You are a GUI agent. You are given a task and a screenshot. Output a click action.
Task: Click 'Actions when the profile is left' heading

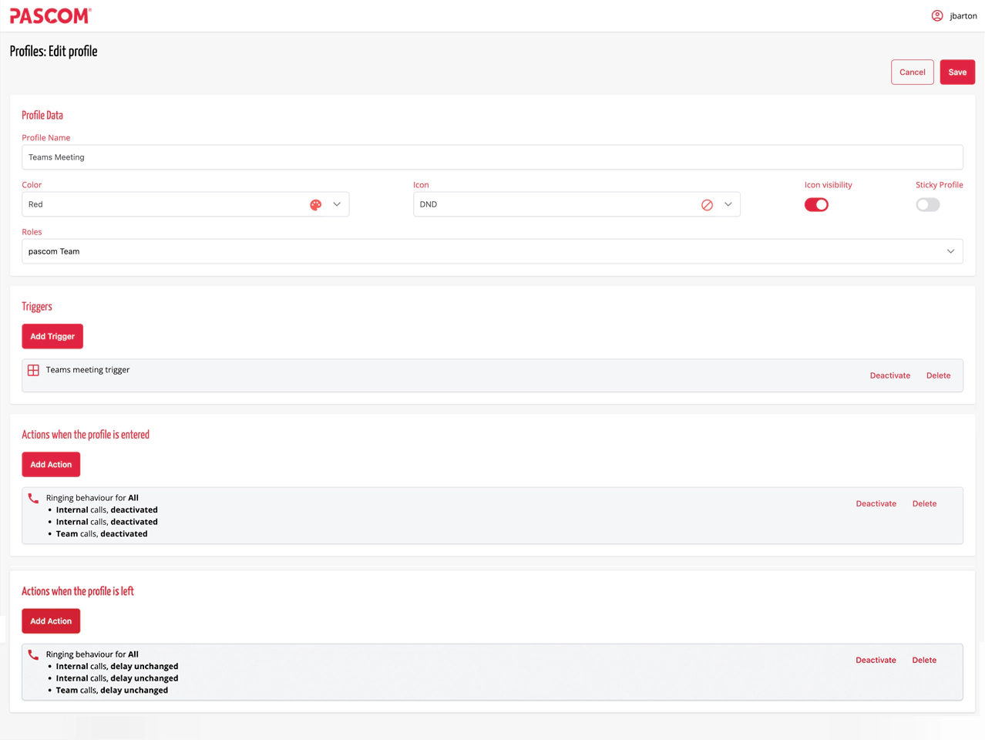click(78, 591)
